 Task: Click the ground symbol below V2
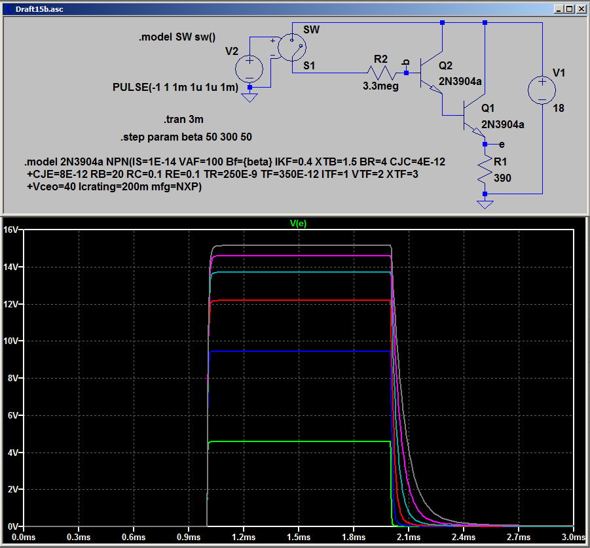click(249, 97)
